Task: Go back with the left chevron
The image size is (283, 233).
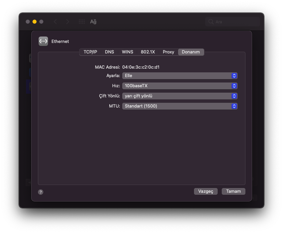Action: pyautogui.click(x=56, y=22)
